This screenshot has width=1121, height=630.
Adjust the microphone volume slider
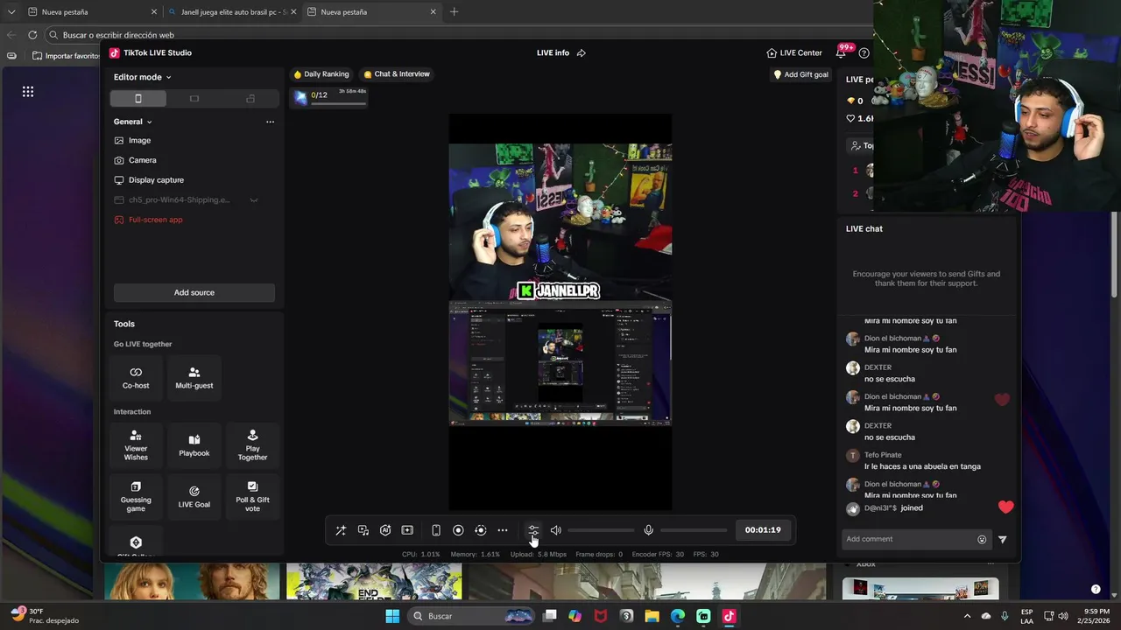click(694, 530)
